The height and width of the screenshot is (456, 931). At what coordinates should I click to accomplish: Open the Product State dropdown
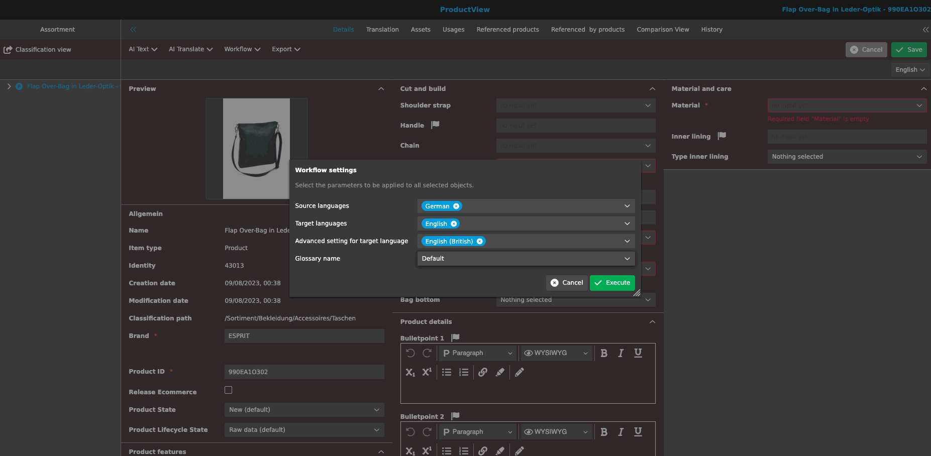click(304, 410)
